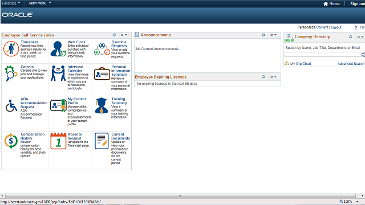Click the scrollbar left arrow
The width and height of the screenshot is (365, 205).
point(2,196)
